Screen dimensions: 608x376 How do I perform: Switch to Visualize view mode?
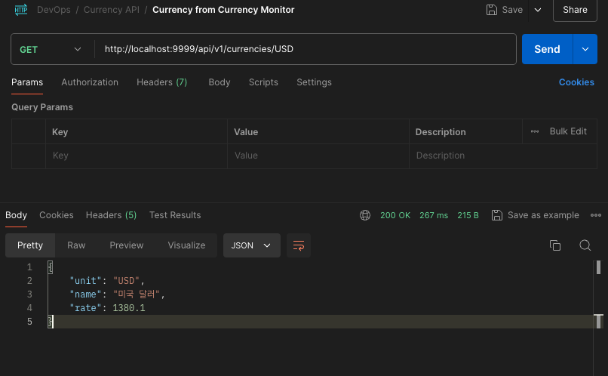click(186, 245)
